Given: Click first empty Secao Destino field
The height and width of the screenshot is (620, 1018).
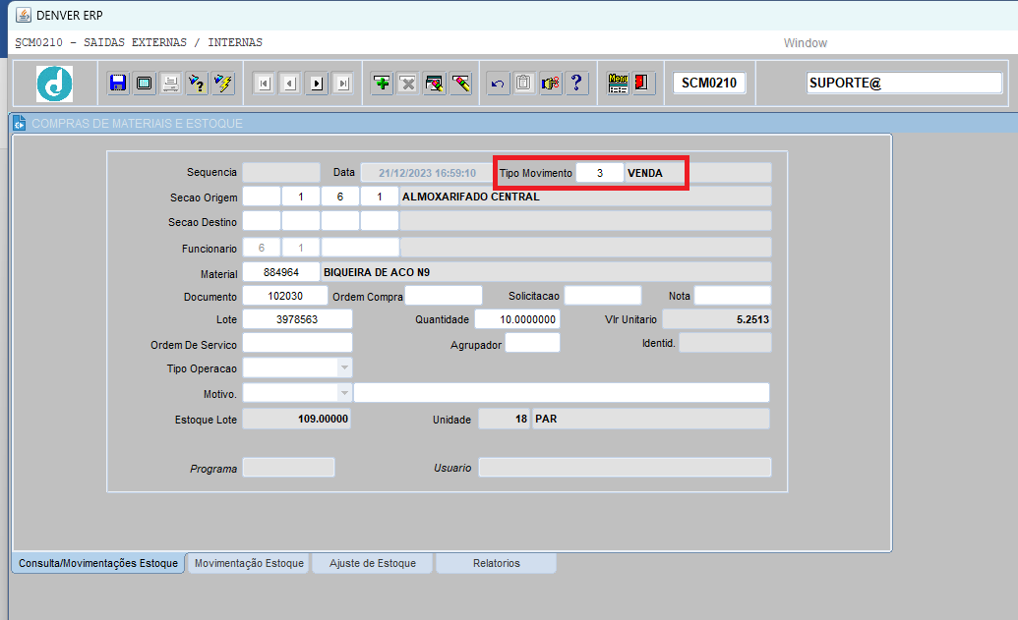Looking at the screenshot, I should [x=262, y=220].
